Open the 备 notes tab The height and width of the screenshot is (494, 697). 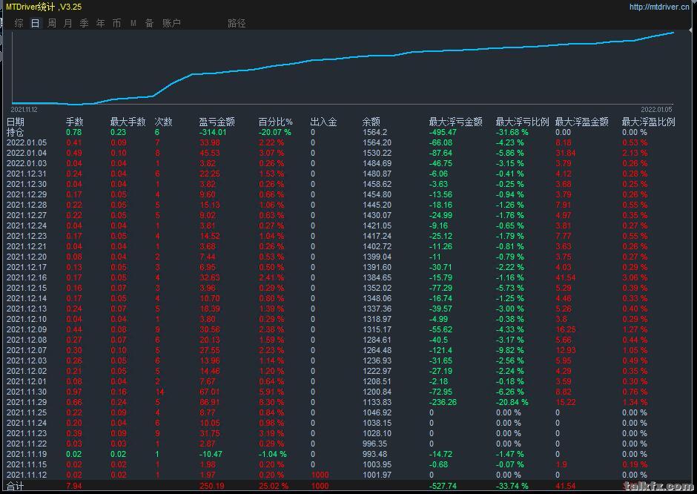click(x=149, y=23)
